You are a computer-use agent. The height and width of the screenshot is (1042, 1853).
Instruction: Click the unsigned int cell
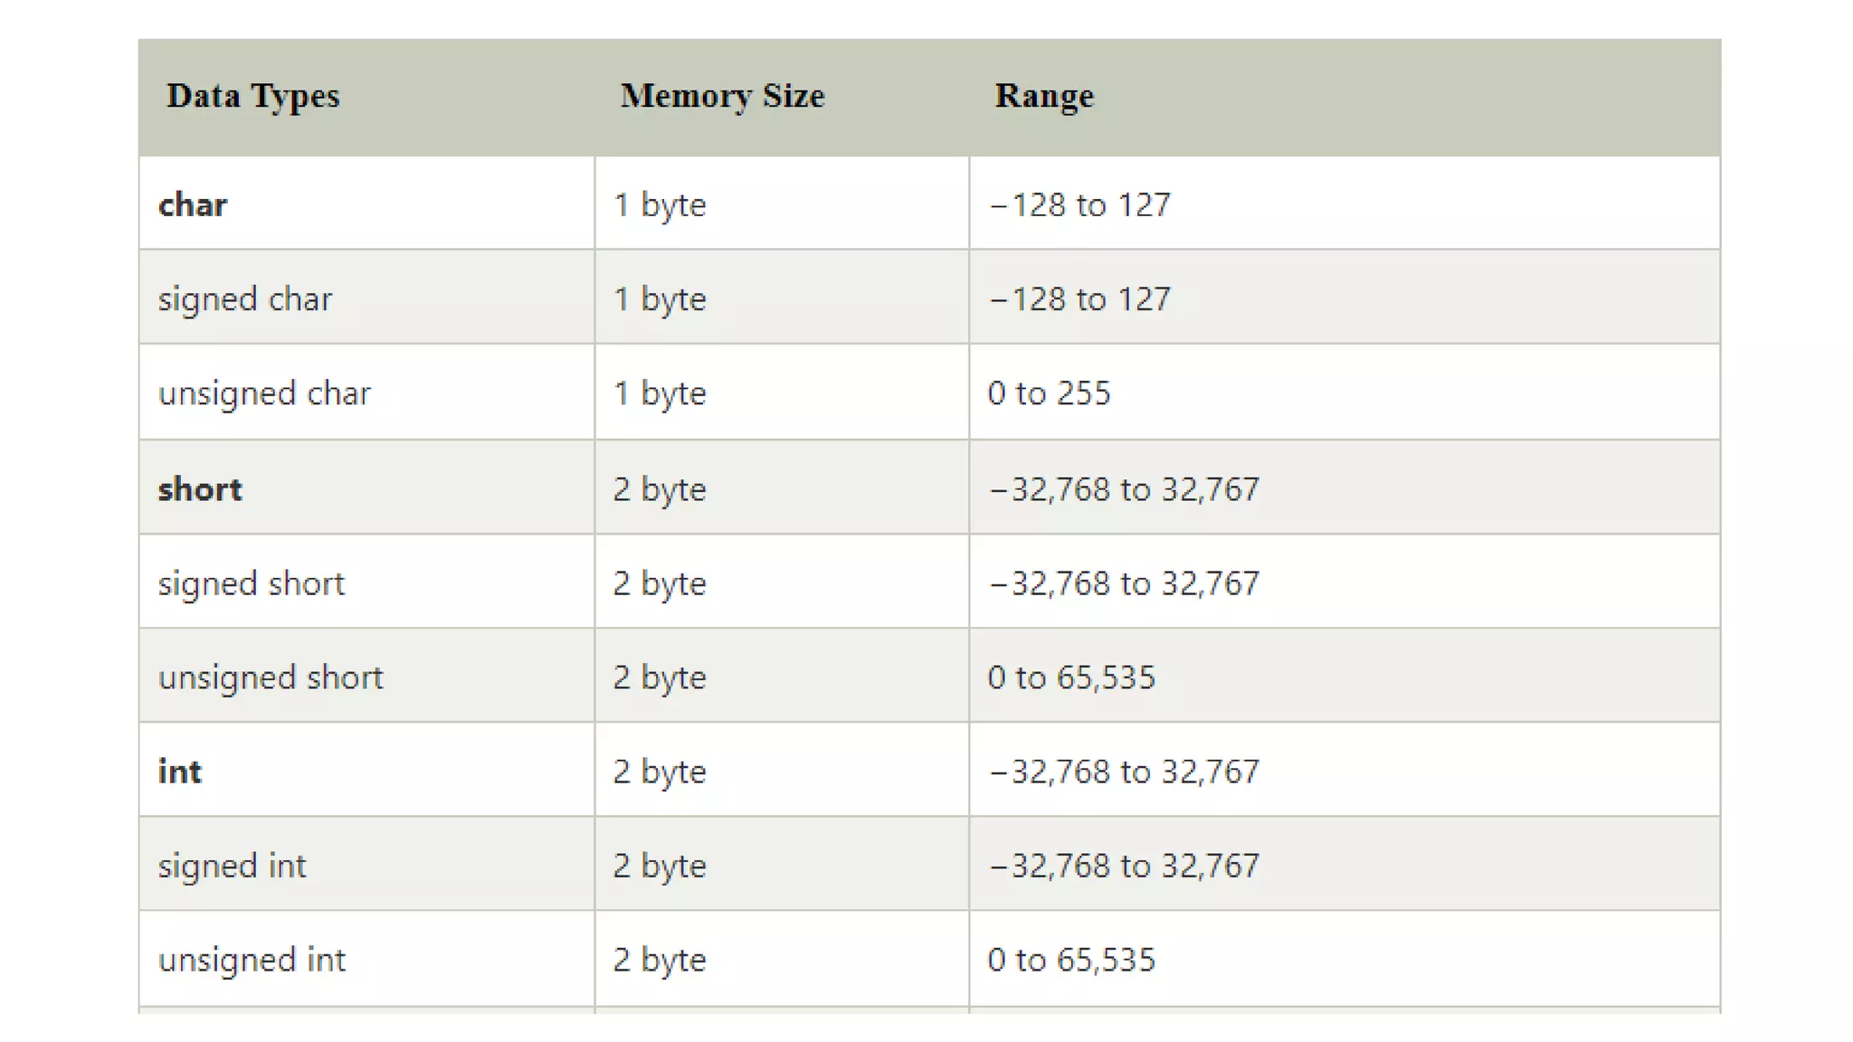coord(252,960)
